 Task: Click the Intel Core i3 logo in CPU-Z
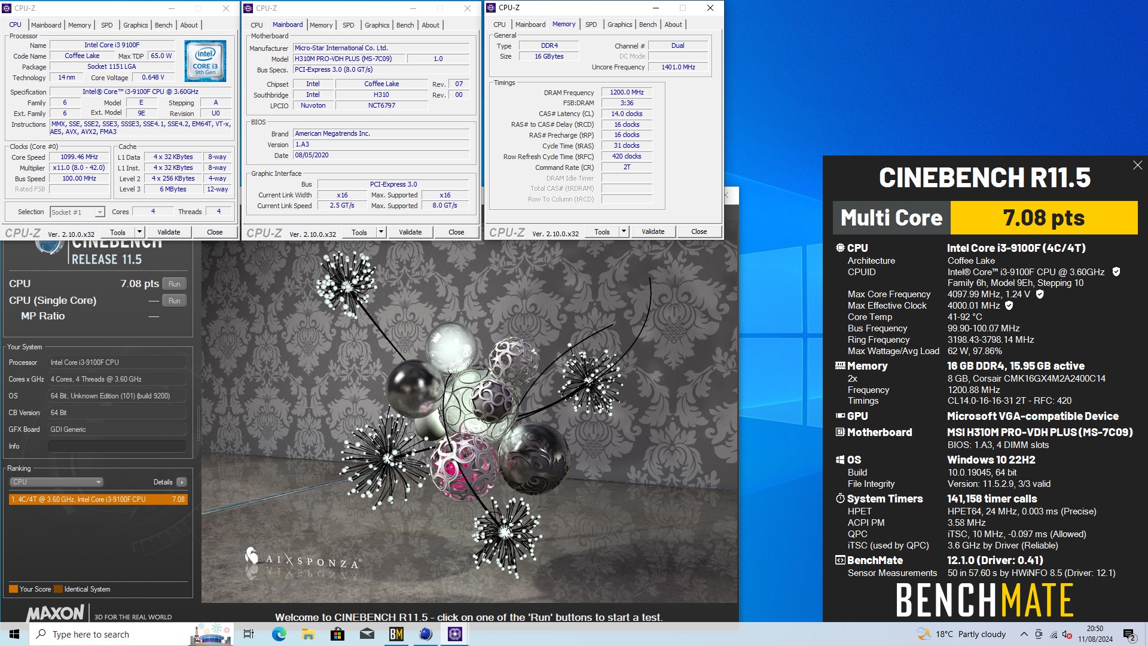coord(205,60)
